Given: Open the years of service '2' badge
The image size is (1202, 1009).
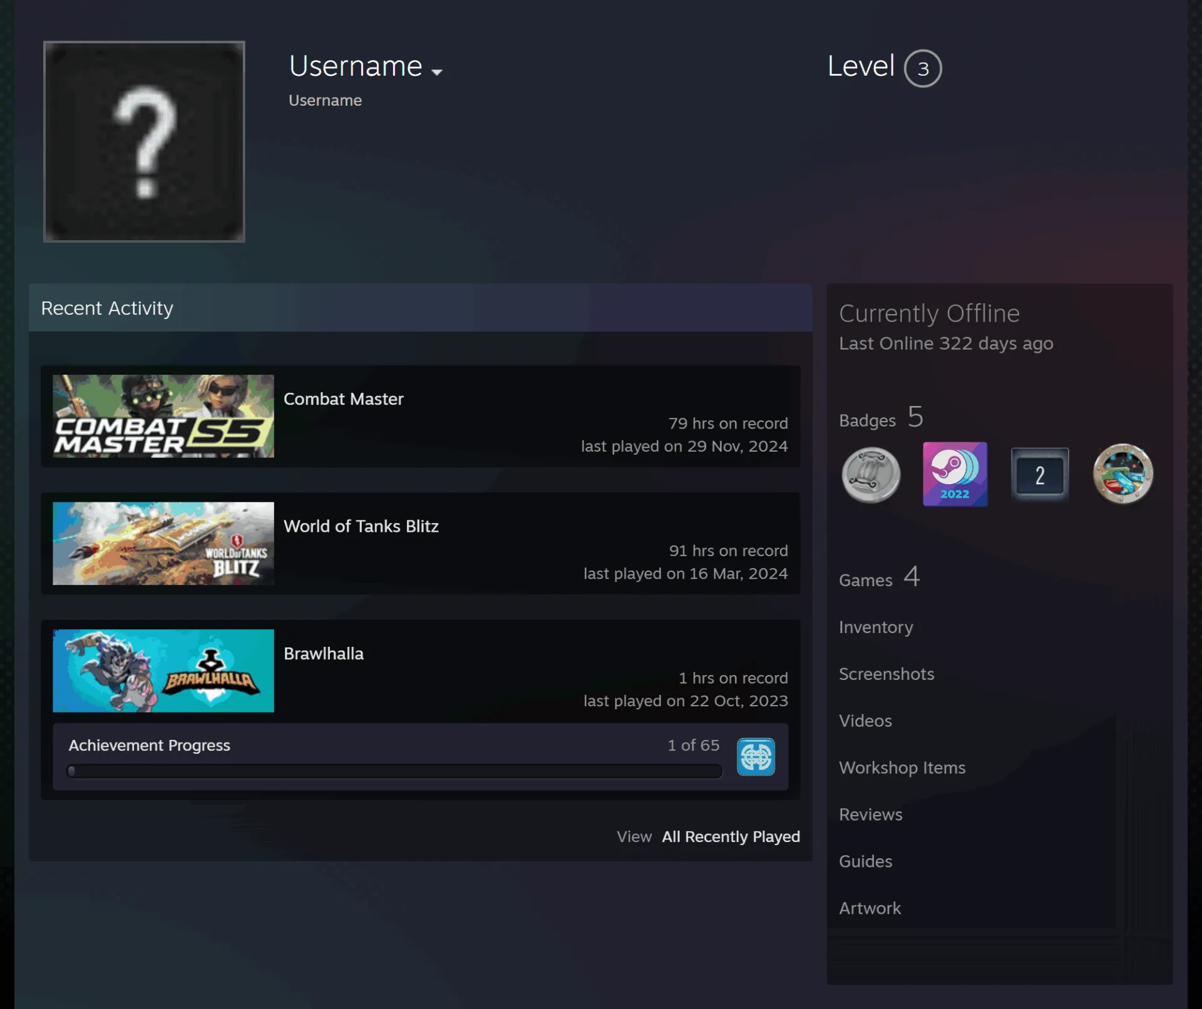Looking at the screenshot, I should pyautogui.click(x=1039, y=475).
